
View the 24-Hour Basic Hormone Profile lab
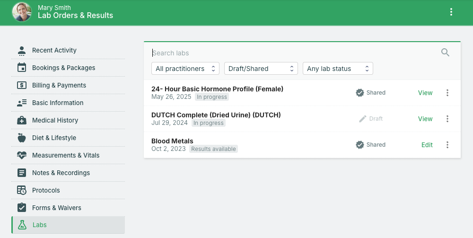pyautogui.click(x=425, y=93)
